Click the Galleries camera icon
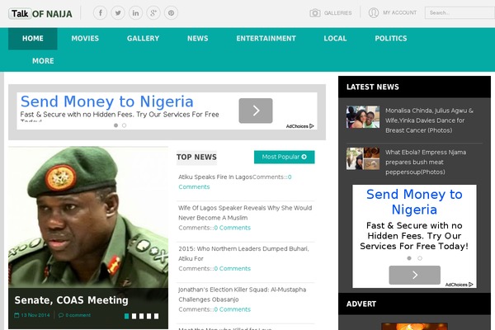Viewport: 495px width, 330px height. click(315, 13)
